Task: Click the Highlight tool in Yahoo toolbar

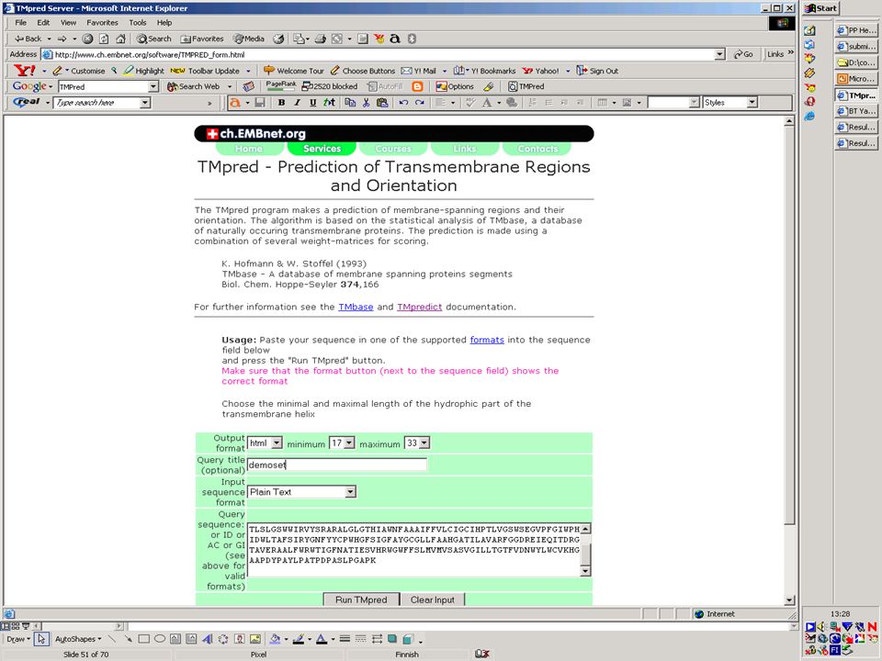Action: (x=144, y=71)
